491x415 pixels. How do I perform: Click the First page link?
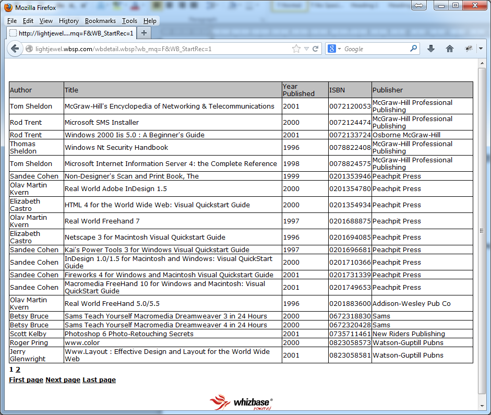point(26,380)
